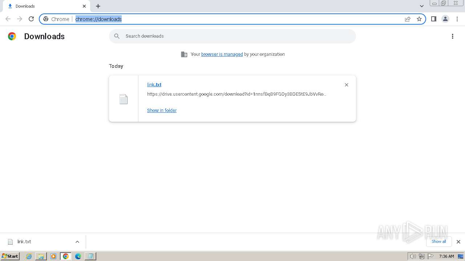The image size is (465, 261).
Task: Open the side panel icon
Action: 433,19
